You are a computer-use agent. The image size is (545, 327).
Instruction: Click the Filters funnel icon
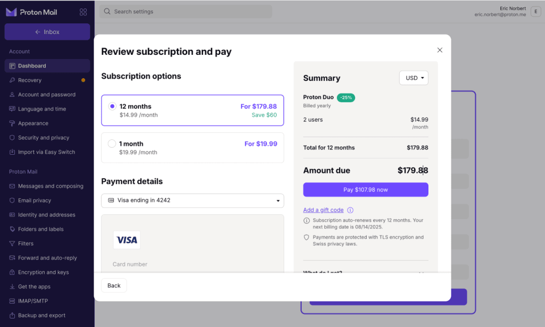pos(12,244)
